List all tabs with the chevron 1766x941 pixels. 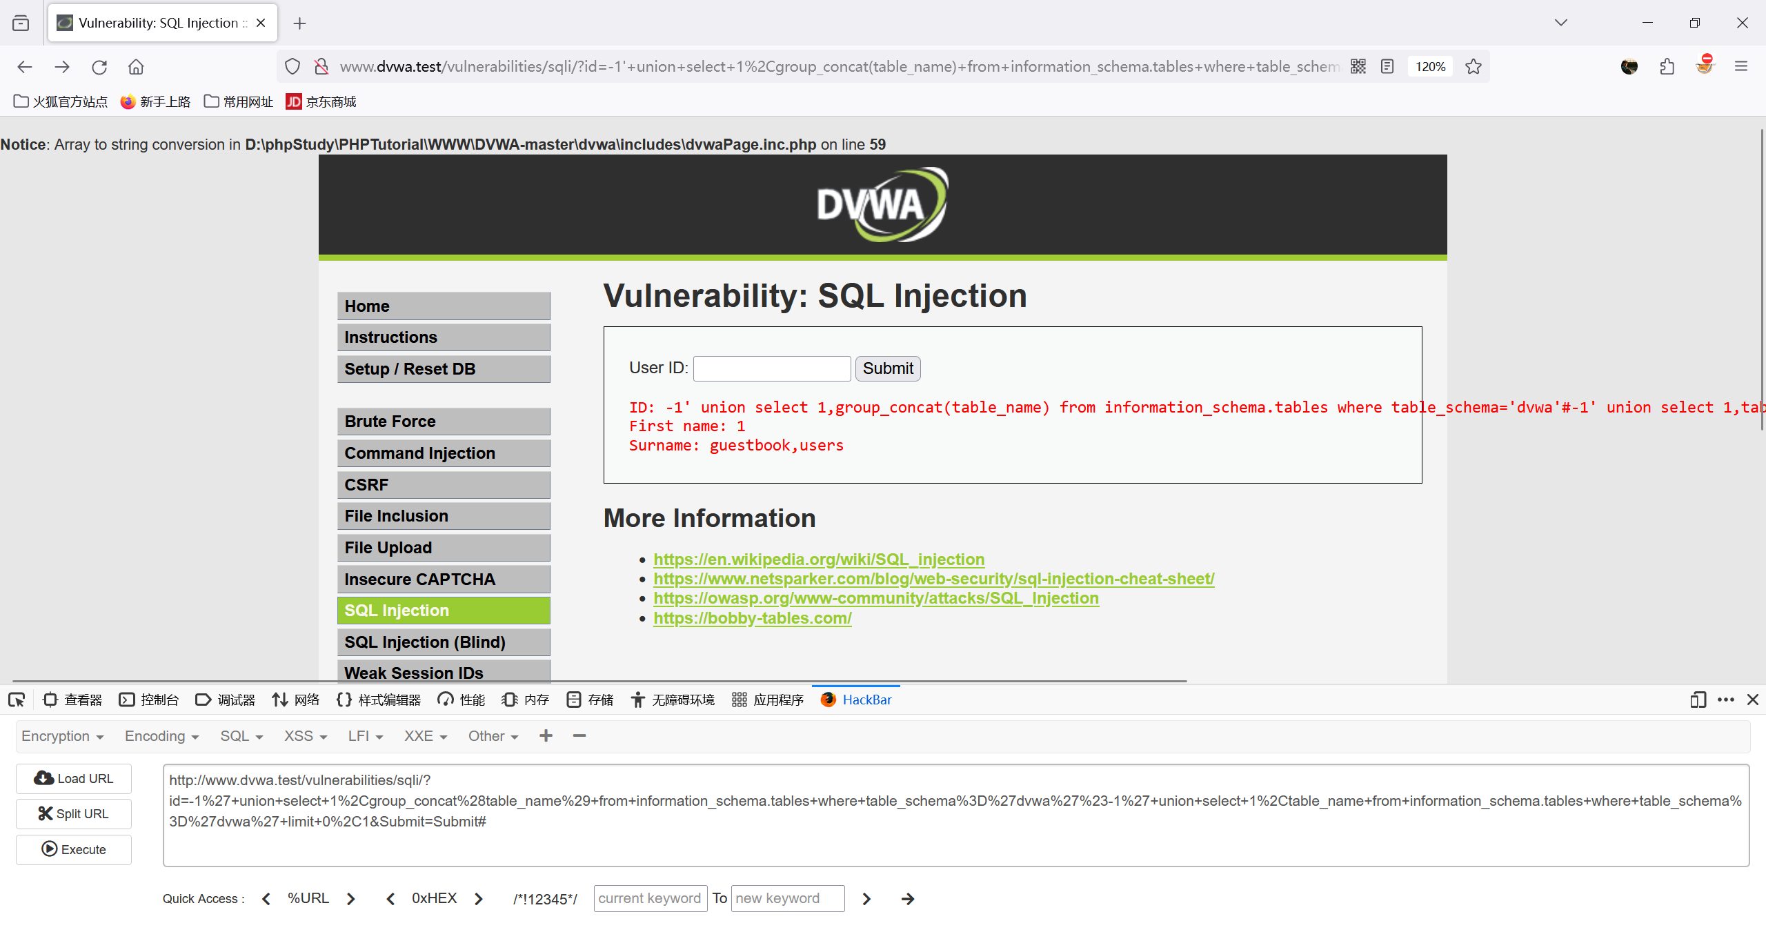1561,23
